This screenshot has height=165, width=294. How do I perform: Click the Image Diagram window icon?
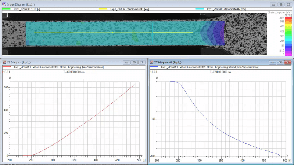click(x=4, y=4)
